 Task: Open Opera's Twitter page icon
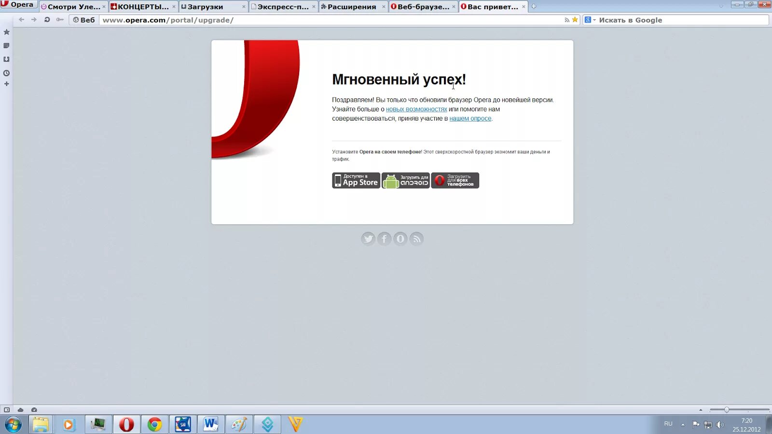click(x=368, y=239)
